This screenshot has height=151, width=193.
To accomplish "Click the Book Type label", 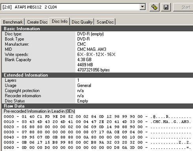I will [x=15, y=39].
